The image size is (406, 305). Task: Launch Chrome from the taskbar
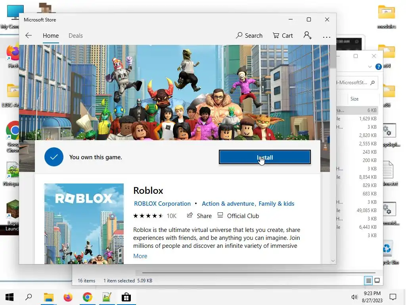(x=88, y=297)
